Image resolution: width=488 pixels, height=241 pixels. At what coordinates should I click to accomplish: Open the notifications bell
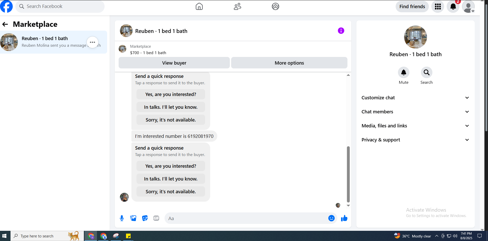[453, 6]
